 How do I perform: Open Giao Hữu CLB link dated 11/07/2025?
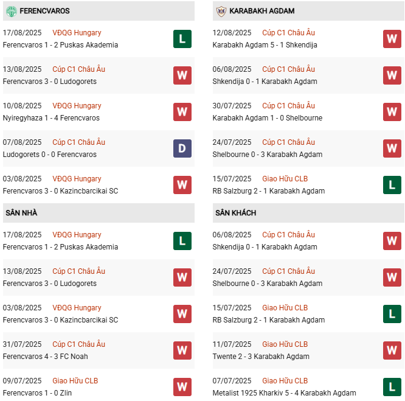pyautogui.click(x=285, y=344)
